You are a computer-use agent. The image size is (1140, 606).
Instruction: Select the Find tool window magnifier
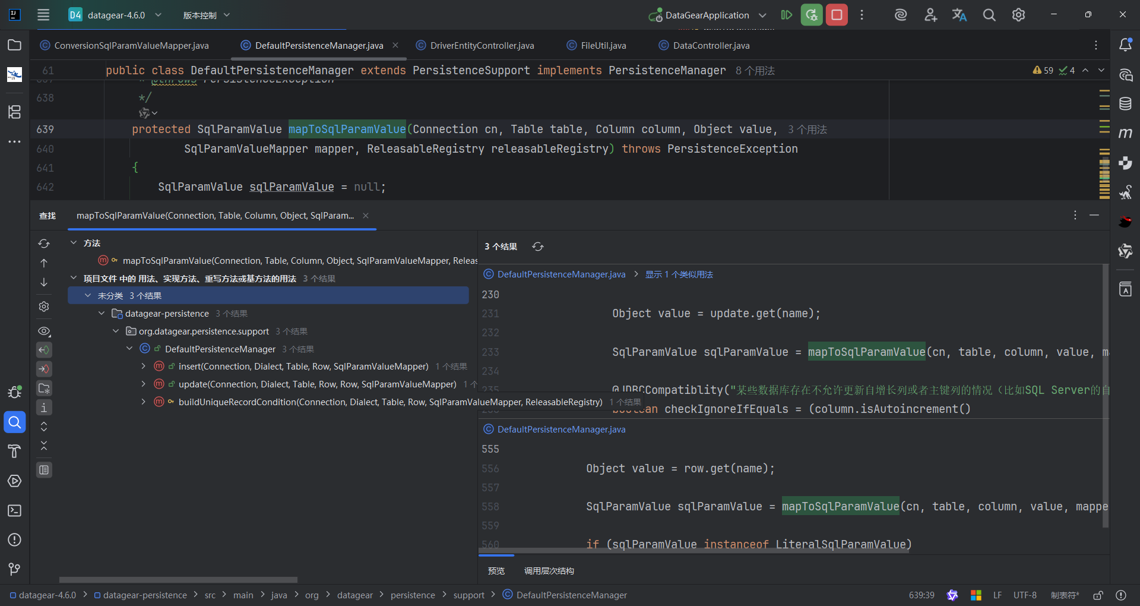tap(14, 422)
